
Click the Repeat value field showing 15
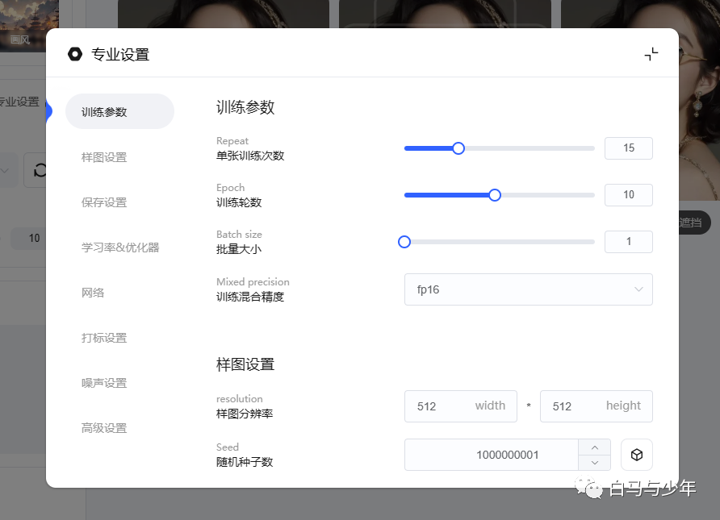pyautogui.click(x=629, y=148)
